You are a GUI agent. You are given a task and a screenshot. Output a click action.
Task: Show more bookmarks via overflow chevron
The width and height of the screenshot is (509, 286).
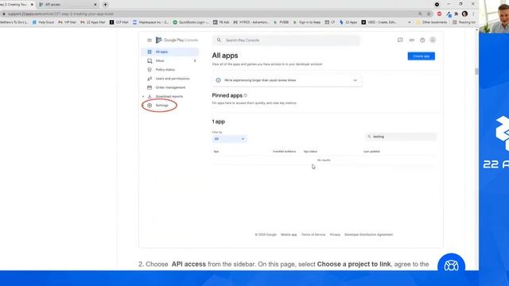pos(410,22)
